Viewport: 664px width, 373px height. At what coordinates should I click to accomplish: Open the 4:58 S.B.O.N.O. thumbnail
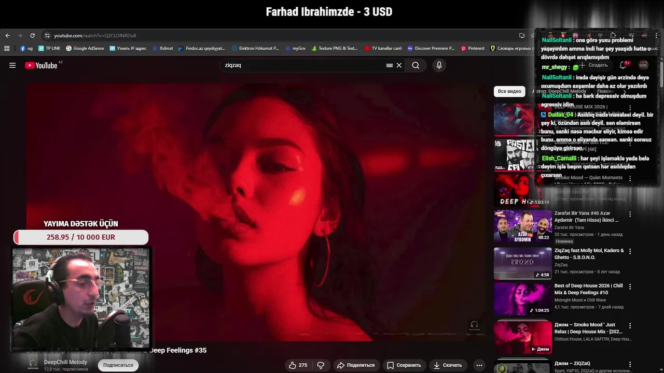523,264
